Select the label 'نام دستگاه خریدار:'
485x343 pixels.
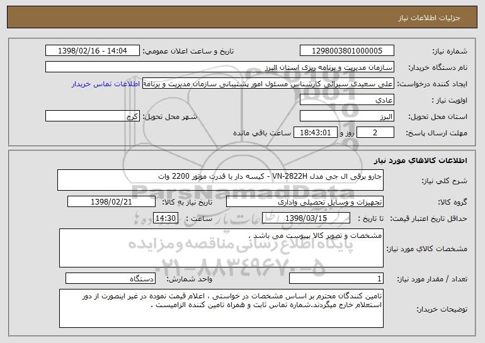438,67
